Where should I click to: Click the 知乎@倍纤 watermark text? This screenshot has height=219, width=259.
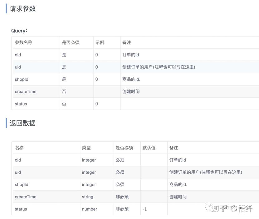(x=232, y=209)
